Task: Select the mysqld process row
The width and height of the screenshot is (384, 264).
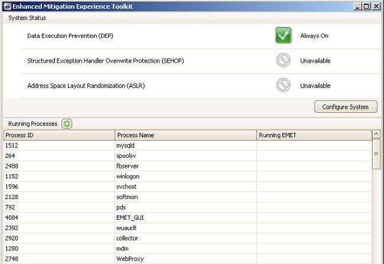Action: point(188,145)
